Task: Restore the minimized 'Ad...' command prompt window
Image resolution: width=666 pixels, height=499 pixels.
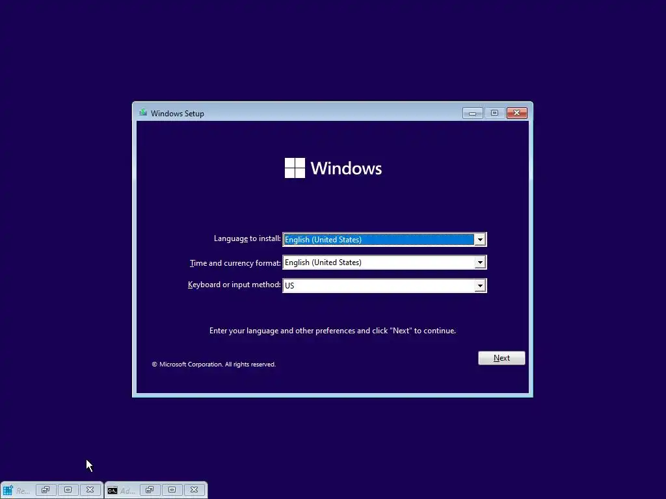Action: tap(150, 490)
